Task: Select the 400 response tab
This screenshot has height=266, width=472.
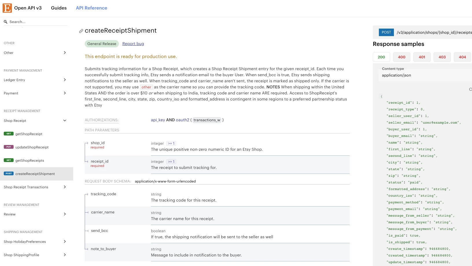Action: point(402,57)
